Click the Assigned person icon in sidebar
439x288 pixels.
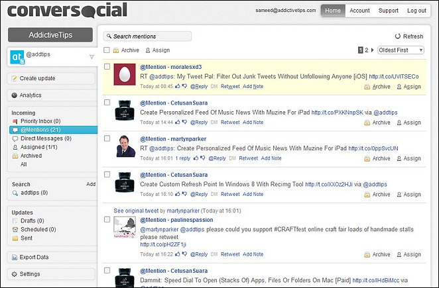pyautogui.click(x=15, y=148)
